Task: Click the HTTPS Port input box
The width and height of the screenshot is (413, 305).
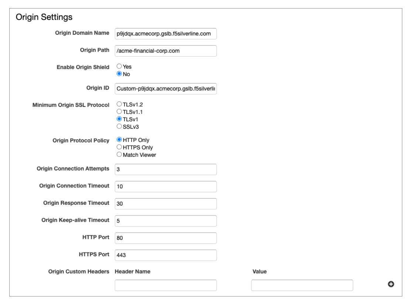Action: 165,255
